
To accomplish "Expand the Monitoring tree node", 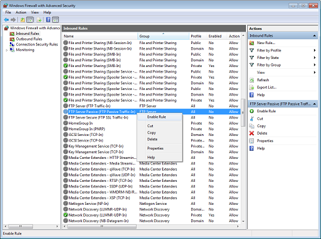I will [x=7, y=50].
